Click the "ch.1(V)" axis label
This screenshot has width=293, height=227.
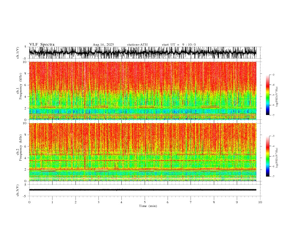coord(18,53)
